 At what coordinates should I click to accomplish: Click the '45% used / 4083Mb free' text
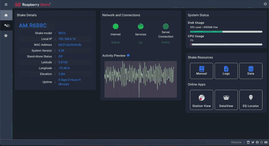pos(204,27)
